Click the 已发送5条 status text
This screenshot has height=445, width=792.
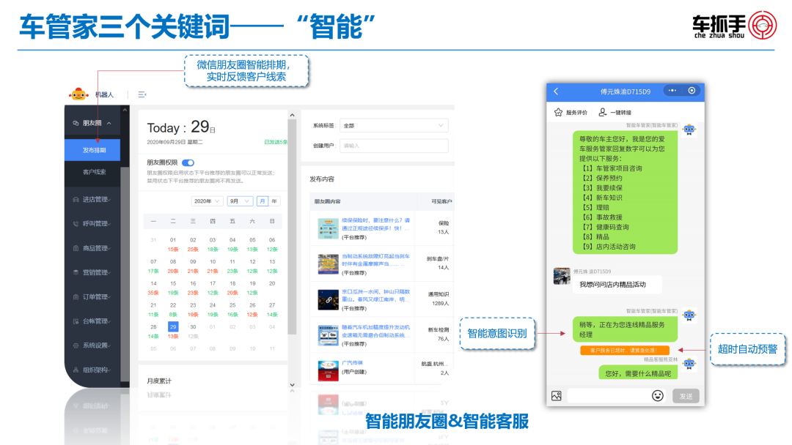click(x=276, y=142)
